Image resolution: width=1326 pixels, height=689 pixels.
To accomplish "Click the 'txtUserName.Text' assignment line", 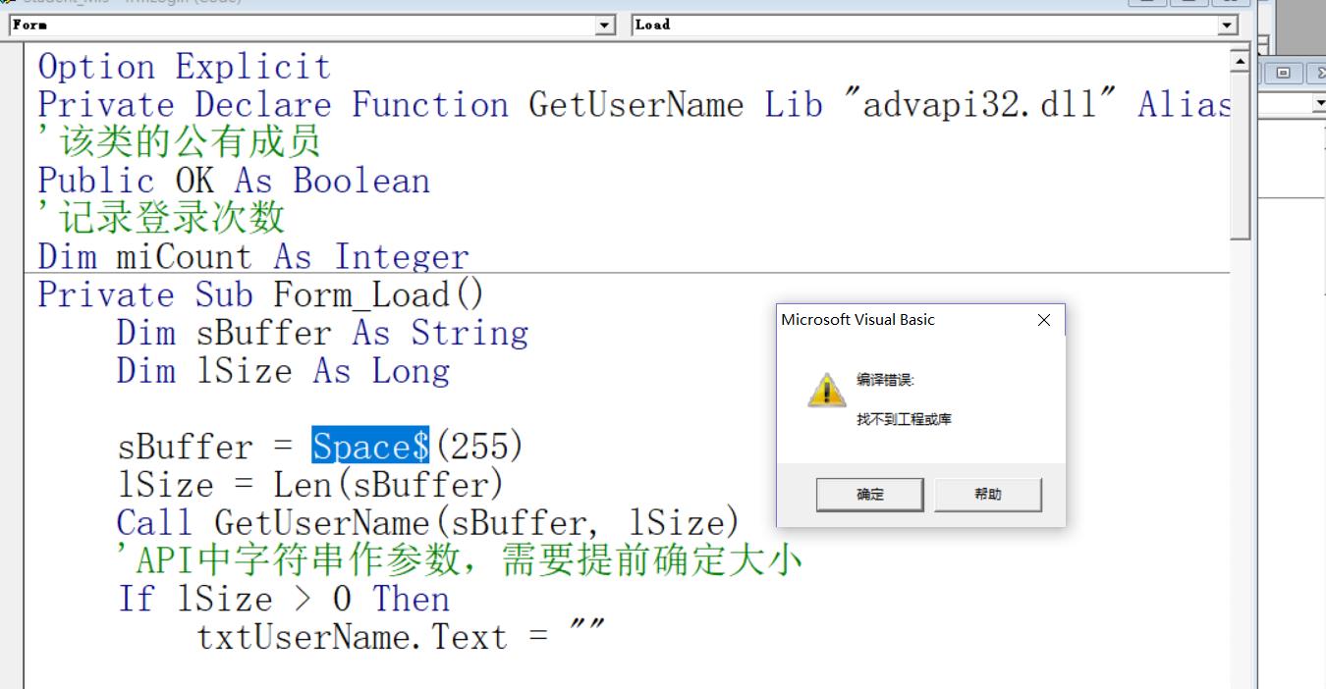I will coord(401,637).
